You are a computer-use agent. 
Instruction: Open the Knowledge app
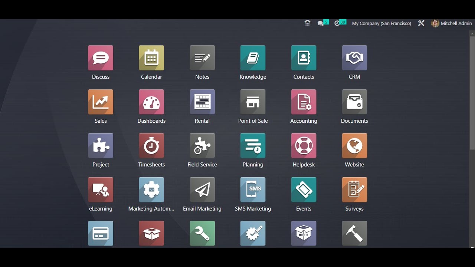pyautogui.click(x=253, y=58)
